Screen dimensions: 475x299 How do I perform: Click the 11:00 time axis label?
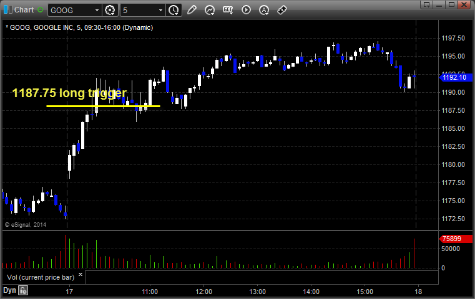(150, 292)
